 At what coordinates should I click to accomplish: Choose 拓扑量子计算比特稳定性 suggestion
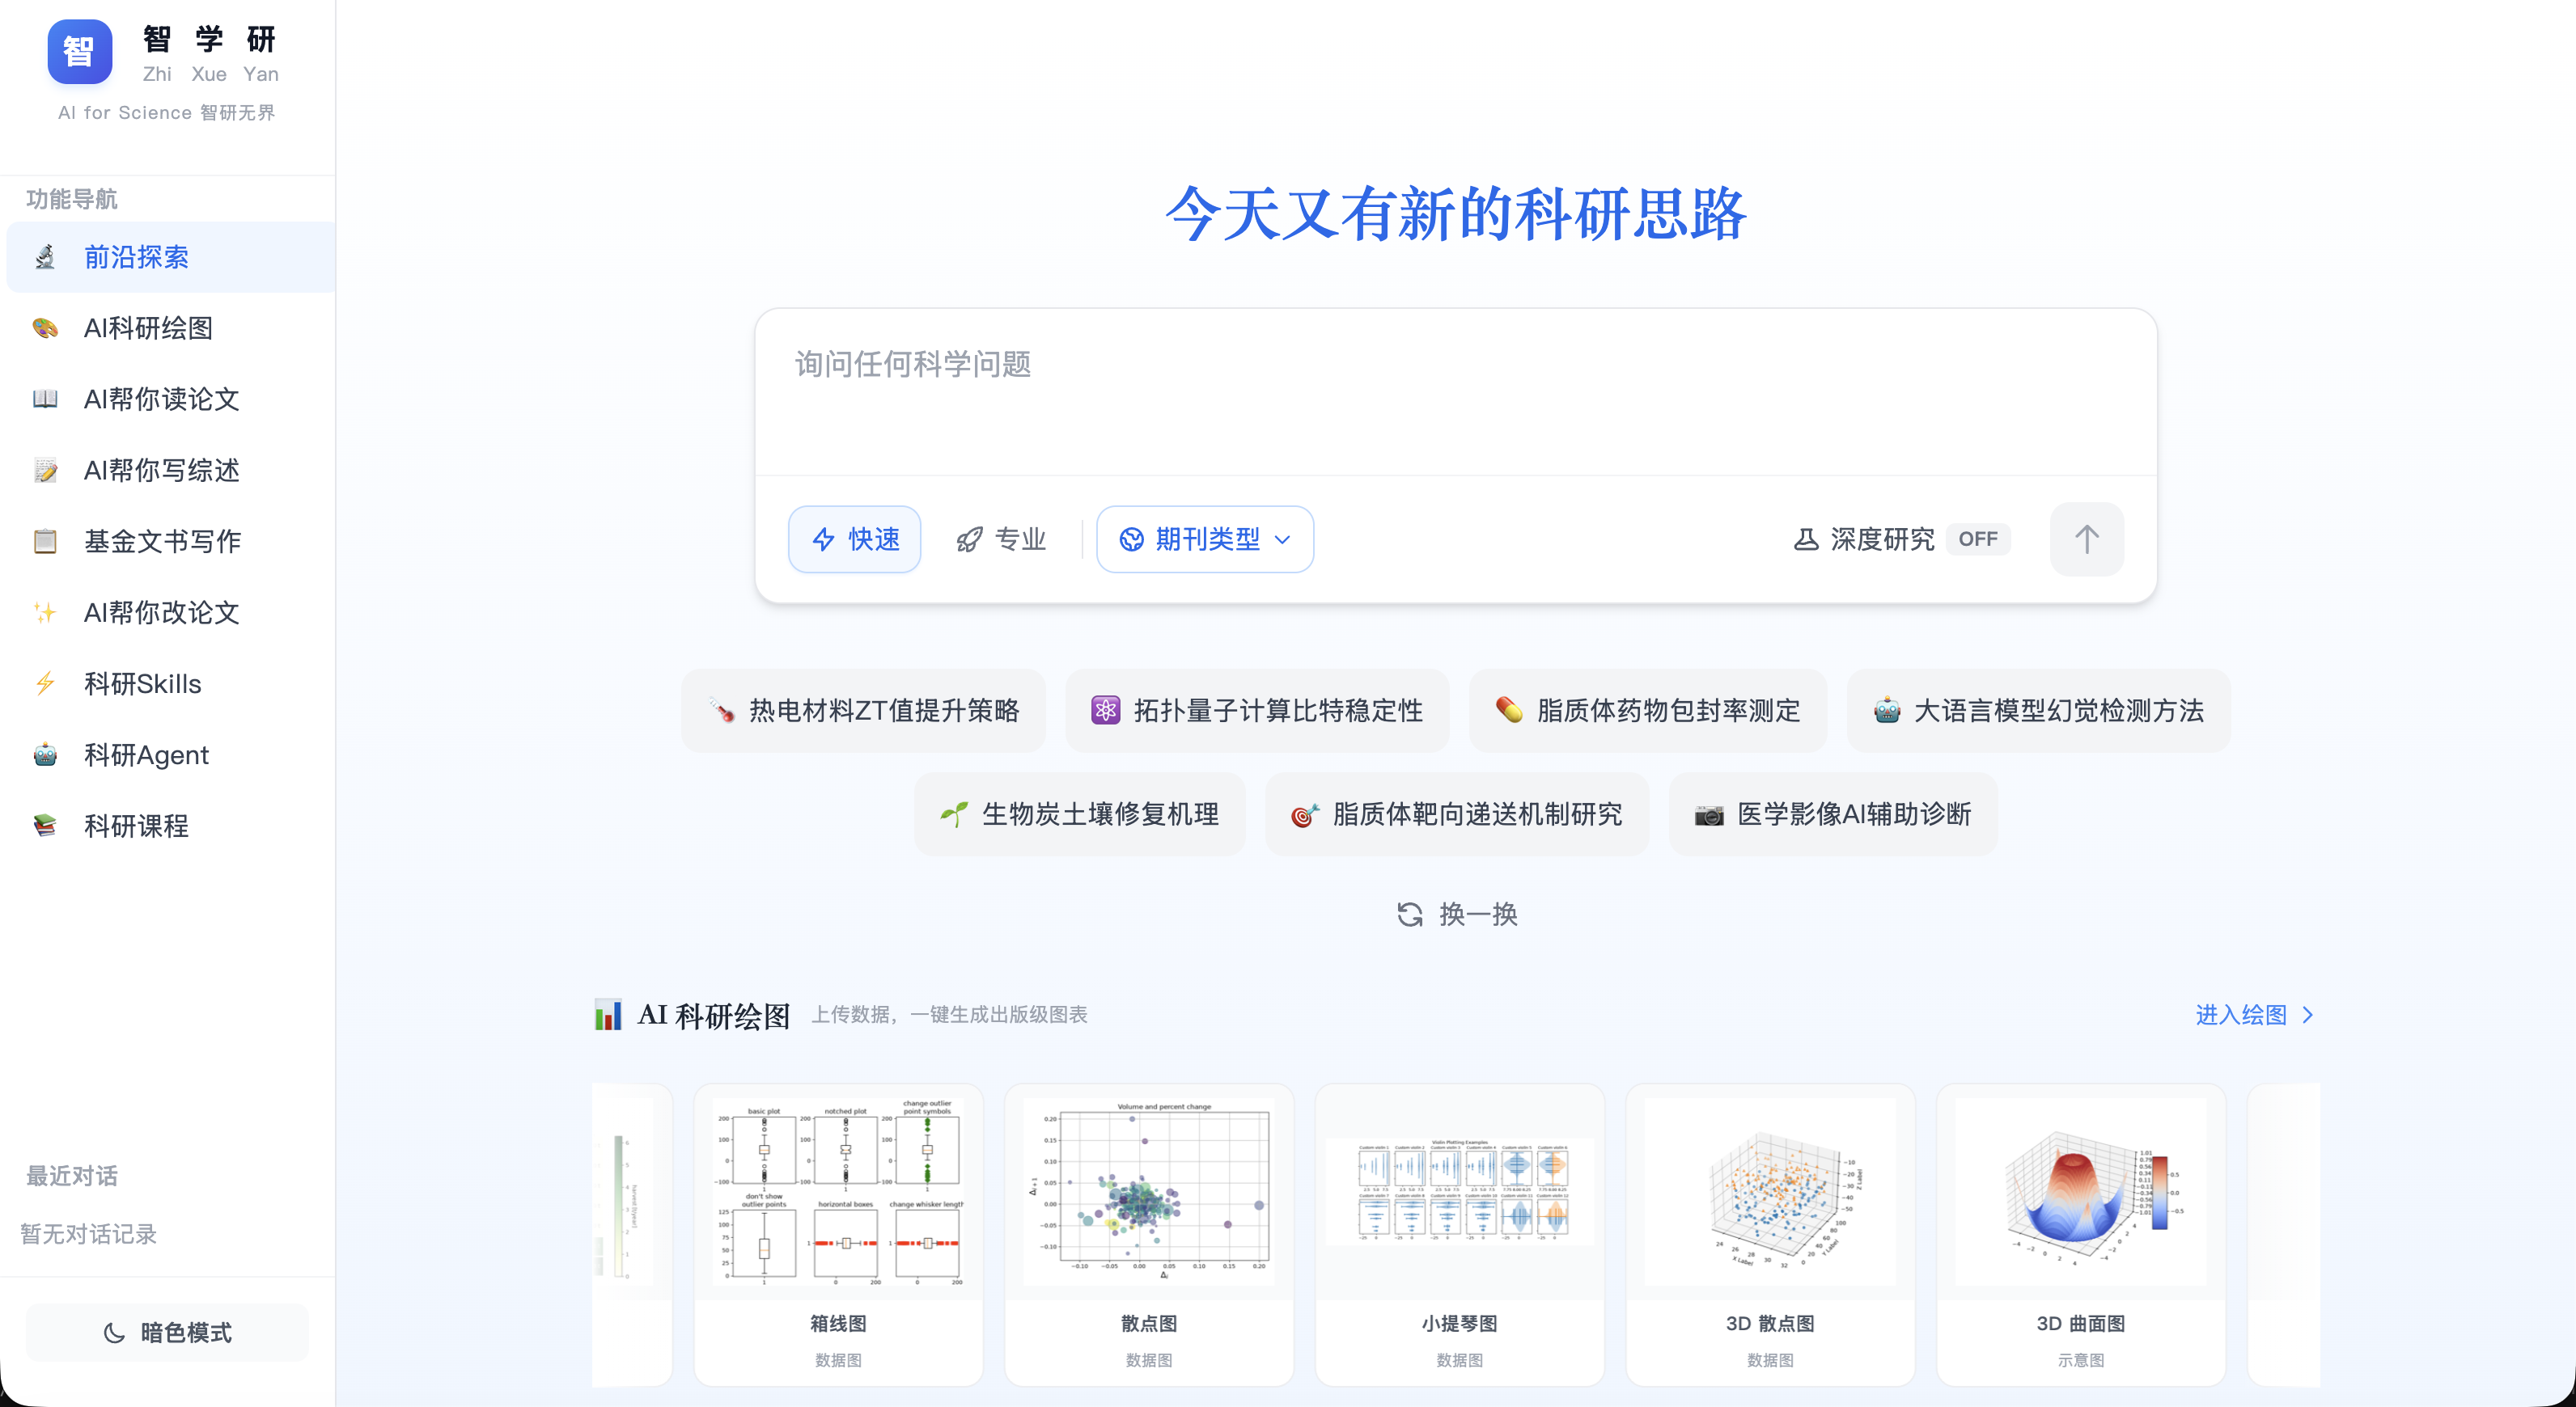(1257, 712)
